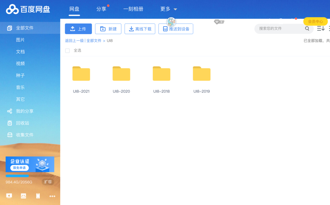Click the 984.4G/2056G storage text
This screenshot has height=205, width=330.
19,182
